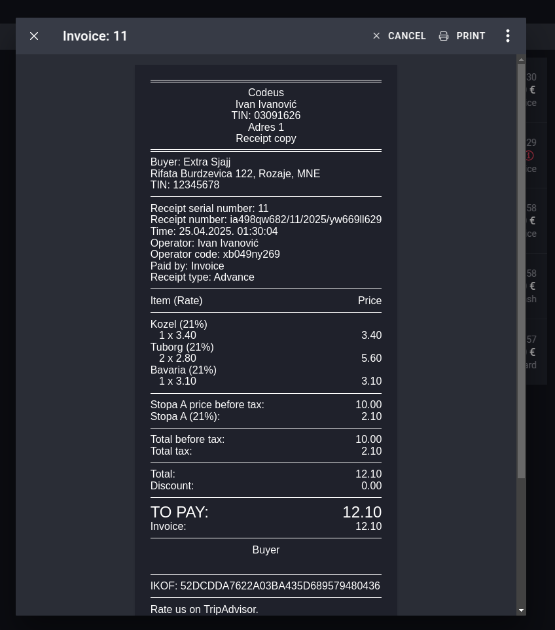555x630 pixels.
Task: Open the three-dot more options menu
Action: [x=508, y=36]
